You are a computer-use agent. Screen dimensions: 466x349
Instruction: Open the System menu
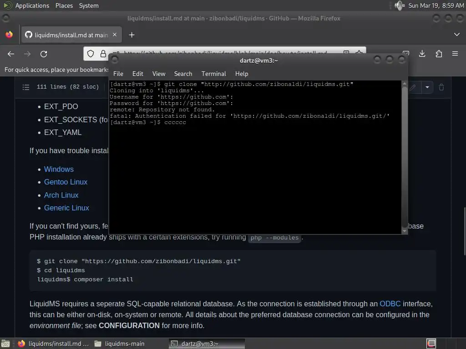(x=89, y=5)
